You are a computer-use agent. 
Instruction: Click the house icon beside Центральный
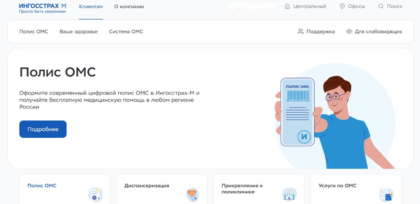tap(287, 6)
